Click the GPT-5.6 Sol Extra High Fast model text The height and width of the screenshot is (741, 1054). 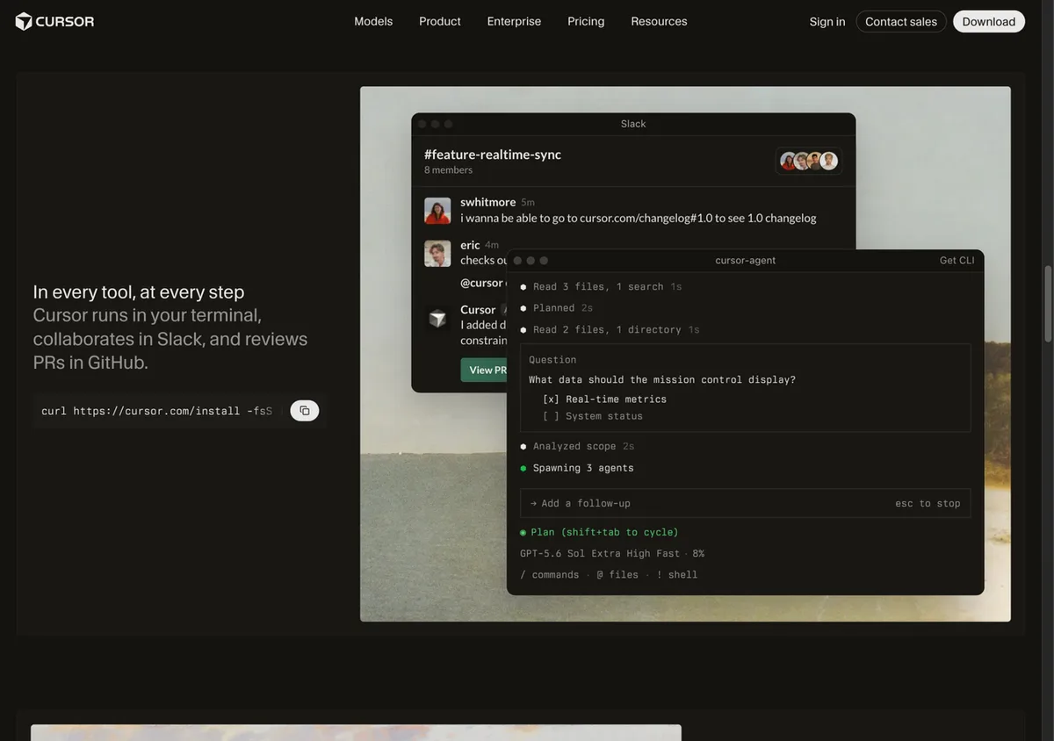[x=600, y=553]
